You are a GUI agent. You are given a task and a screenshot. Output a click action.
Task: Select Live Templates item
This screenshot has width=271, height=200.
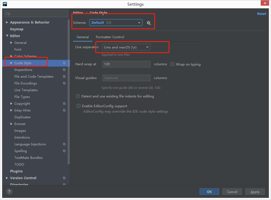[26, 90]
